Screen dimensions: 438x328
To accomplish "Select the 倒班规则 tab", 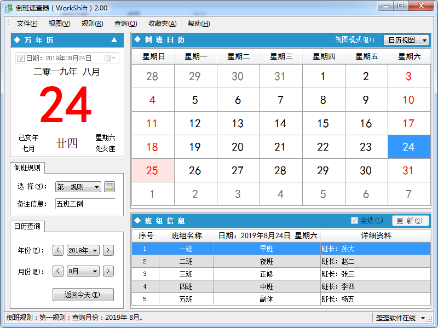I will point(27,168).
